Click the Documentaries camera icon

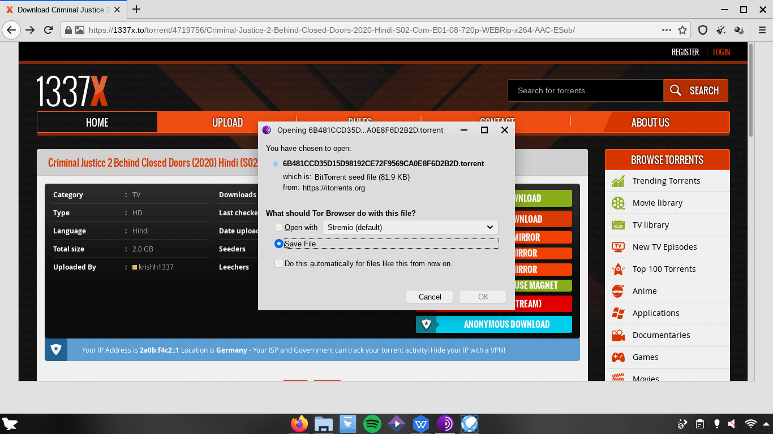(x=618, y=335)
